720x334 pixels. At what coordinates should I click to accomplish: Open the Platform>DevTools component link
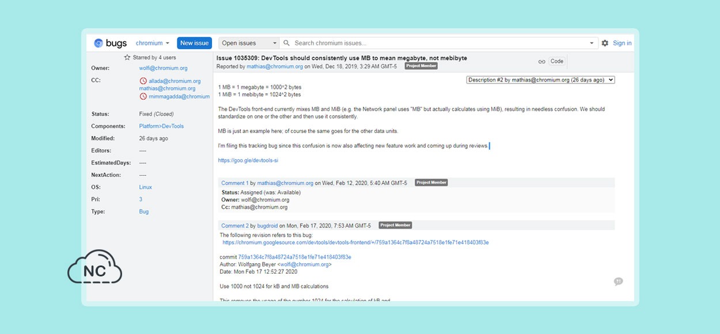[x=161, y=126]
